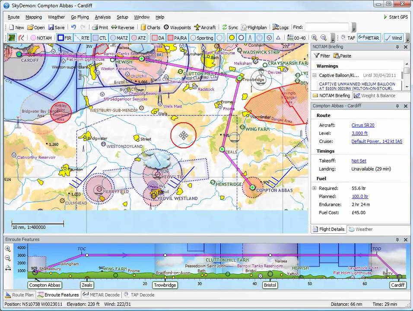The height and width of the screenshot is (311, 413).
Task: Zoom in on the main map
Action: (x=314, y=38)
